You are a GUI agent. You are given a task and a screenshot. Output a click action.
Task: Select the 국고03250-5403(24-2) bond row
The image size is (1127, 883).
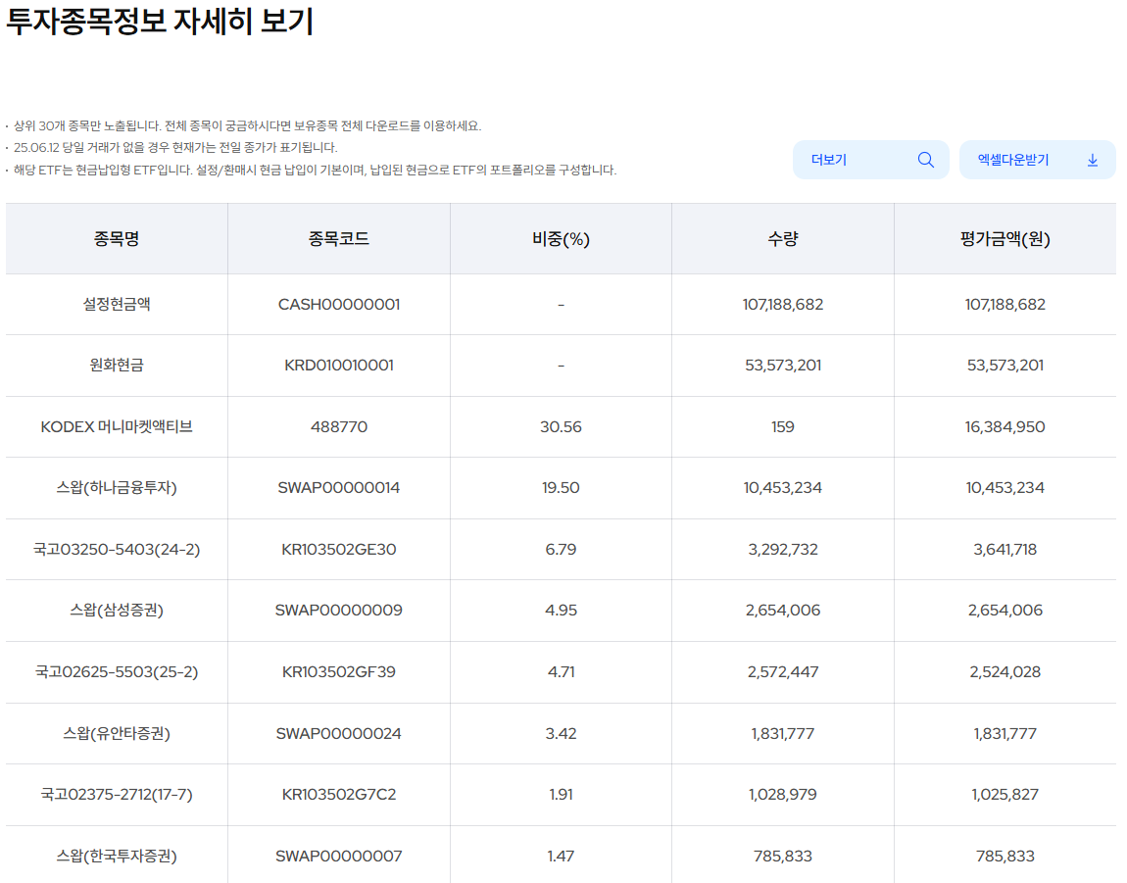pos(115,549)
